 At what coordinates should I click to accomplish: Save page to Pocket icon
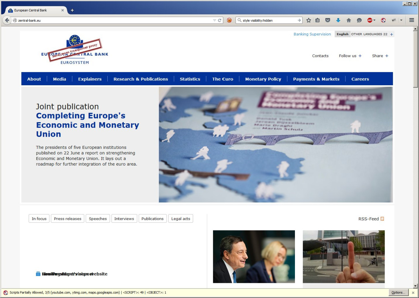tap(328, 20)
